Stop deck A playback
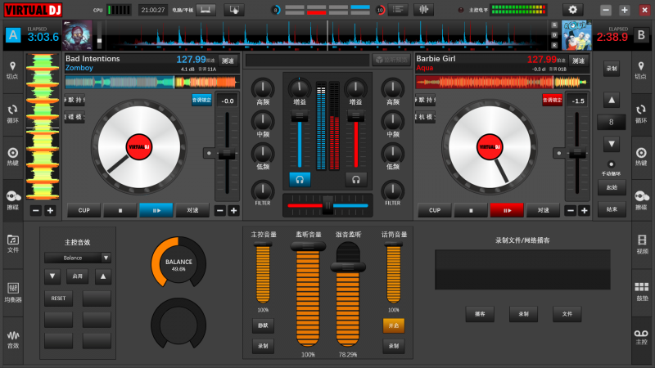This screenshot has height=368, width=655. (x=120, y=210)
